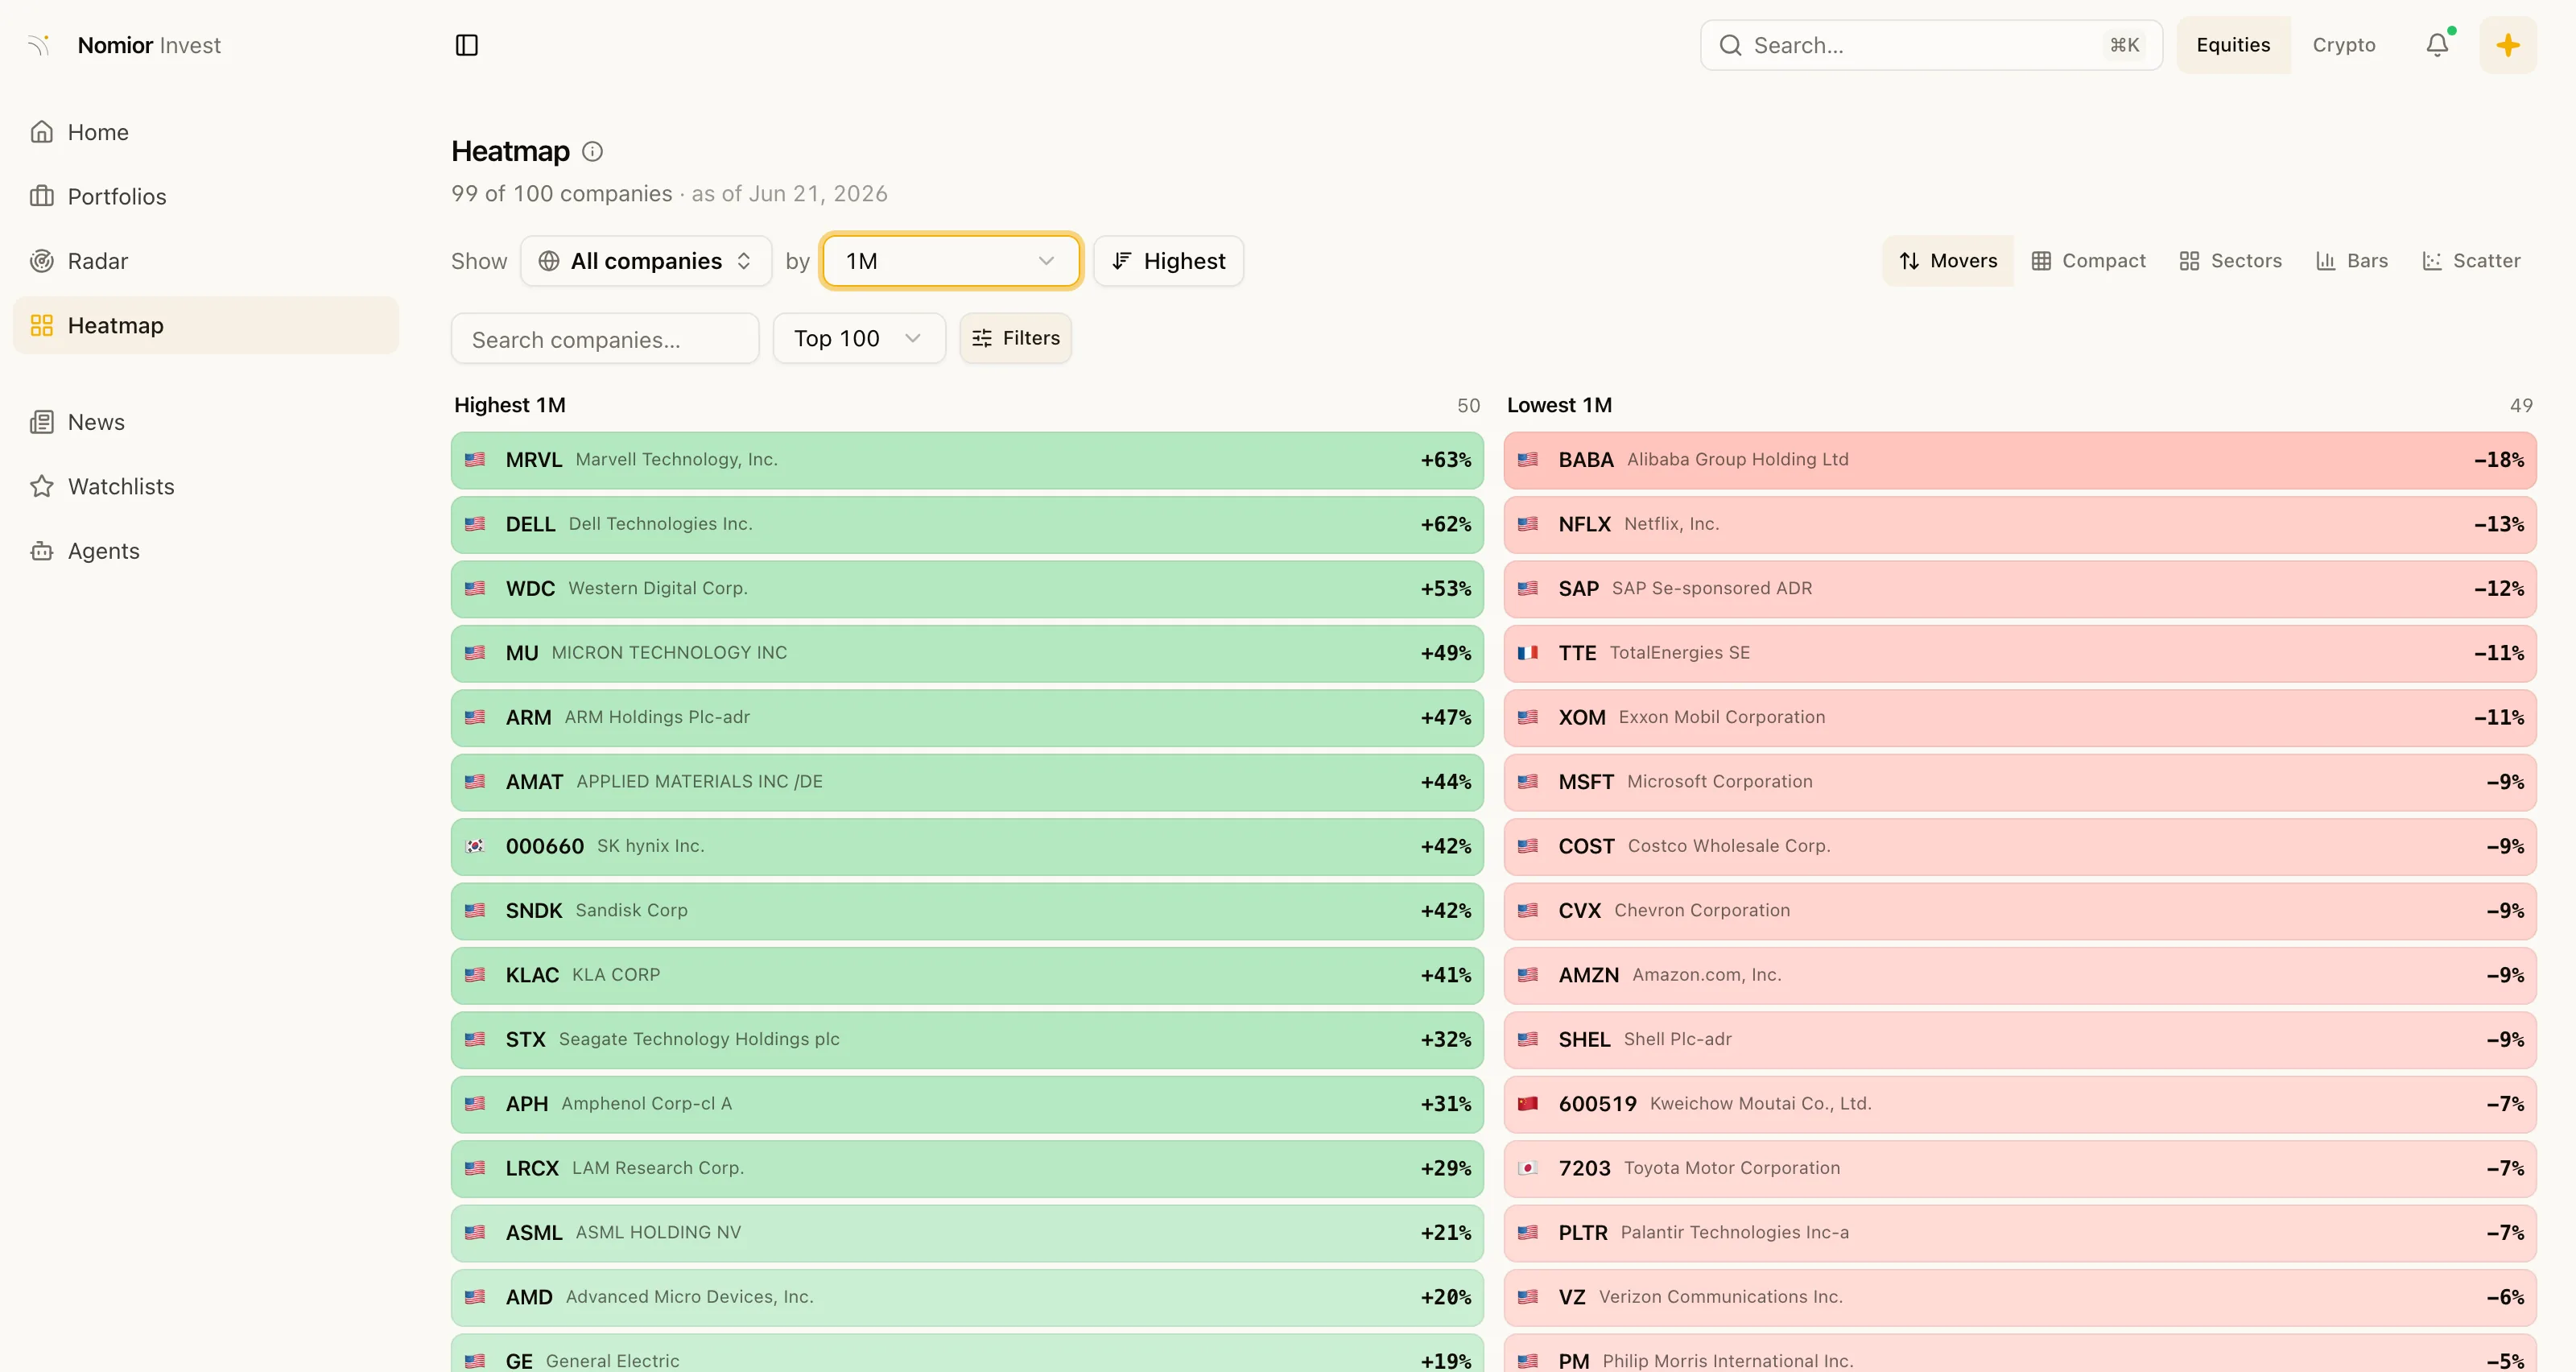2576x1372 pixels.
Task: Click the AMAT APPLIED MATERIALS row
Action: pos(967,782)
